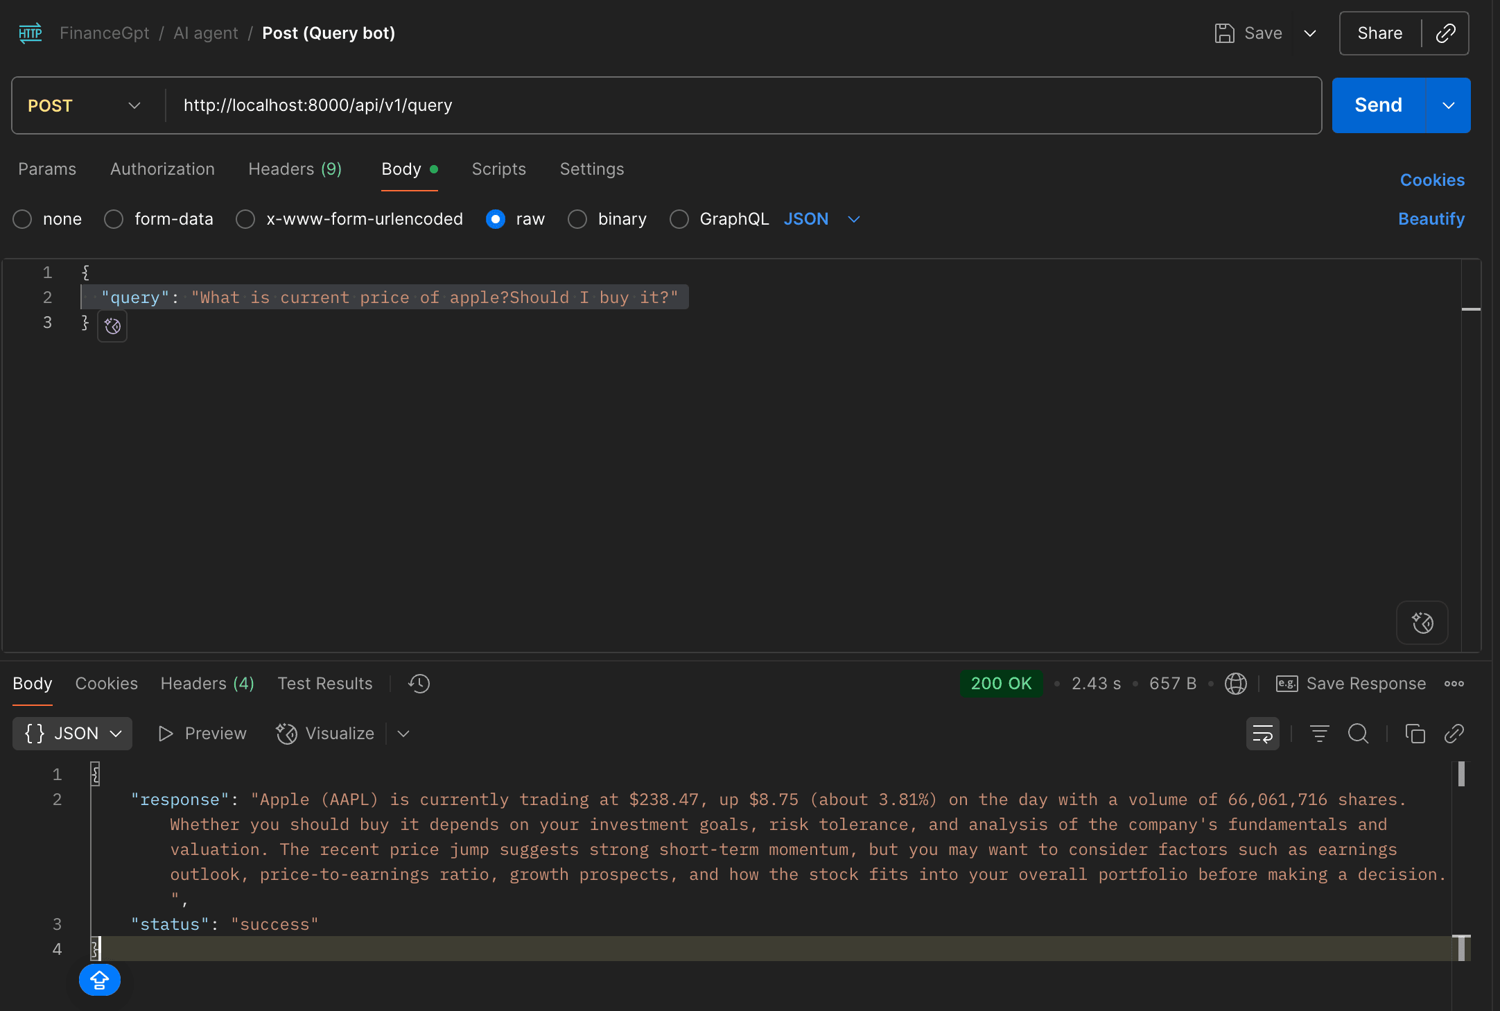Click the Save floppy disk icon
Screen dimensions: 1500x1011
tap(1225, 33)
